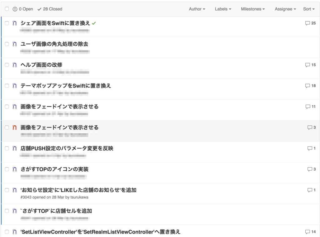
Task: Click the pull request icon beside ヘルプ画面の改修
Action: 14,65
